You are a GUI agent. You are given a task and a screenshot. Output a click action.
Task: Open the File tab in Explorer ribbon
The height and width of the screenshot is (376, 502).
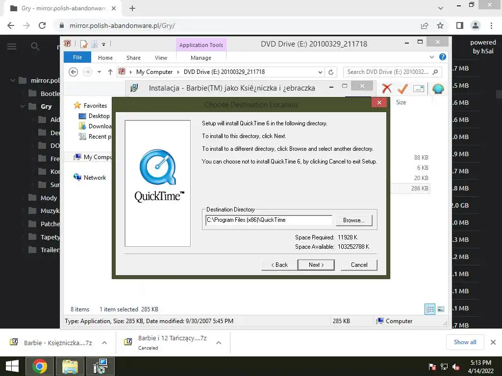click(x=77, y=57)
